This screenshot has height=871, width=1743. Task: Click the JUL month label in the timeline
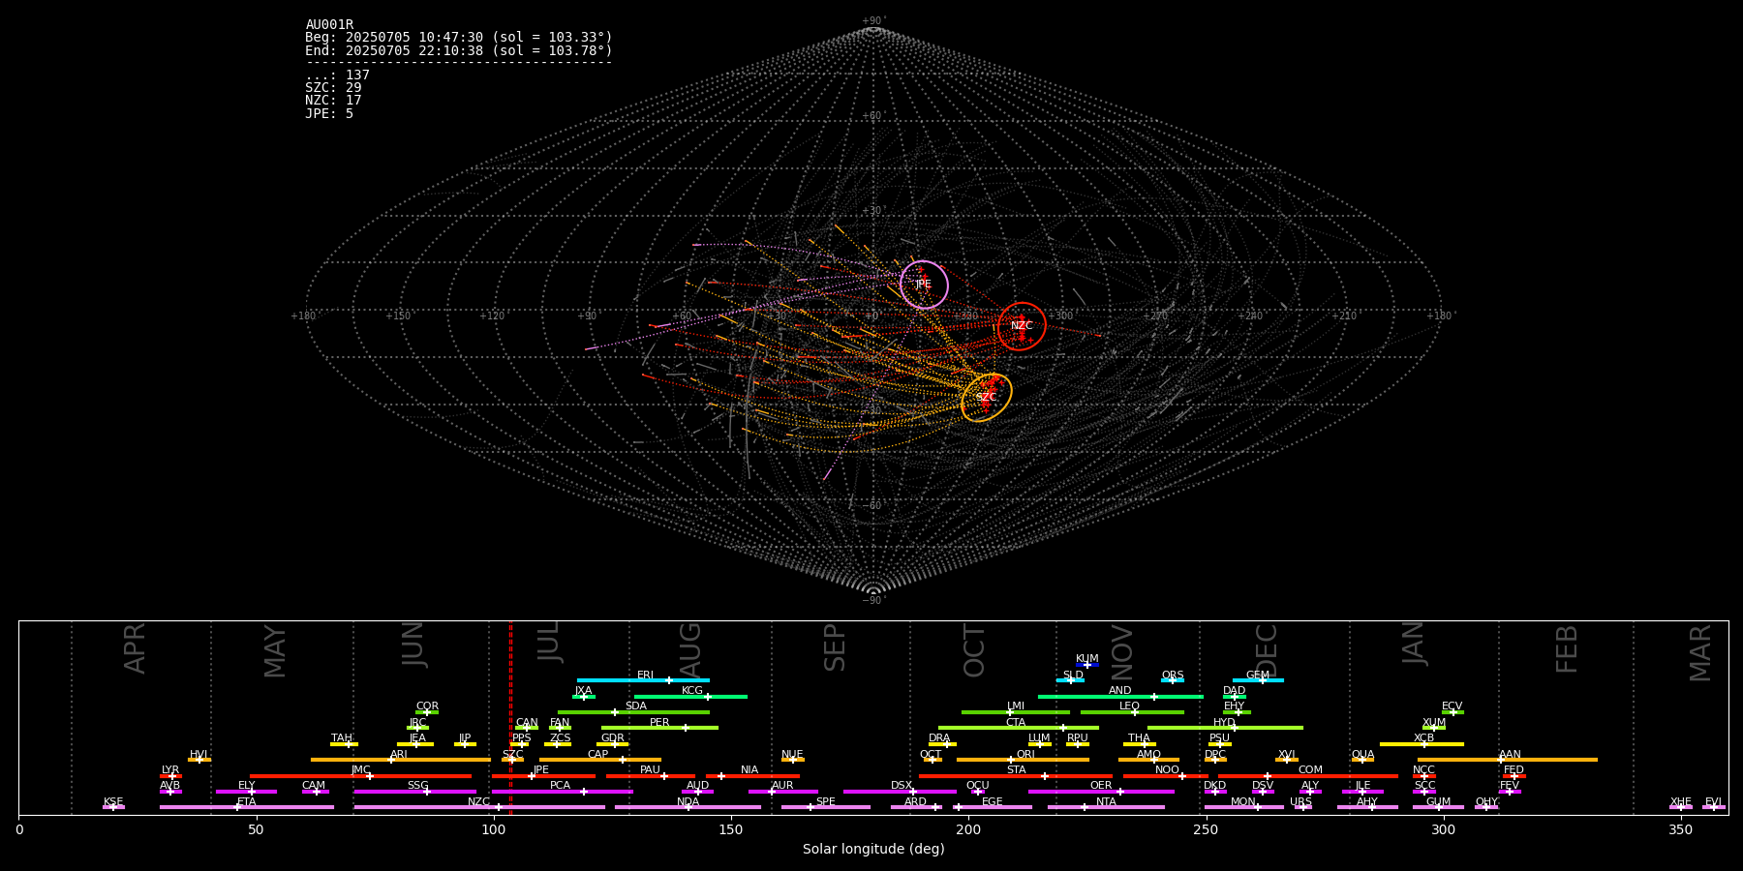pyautogui.click(x=549, y=642)
